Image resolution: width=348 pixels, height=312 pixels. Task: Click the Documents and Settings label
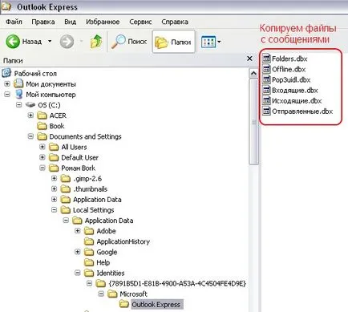point(85,136)
